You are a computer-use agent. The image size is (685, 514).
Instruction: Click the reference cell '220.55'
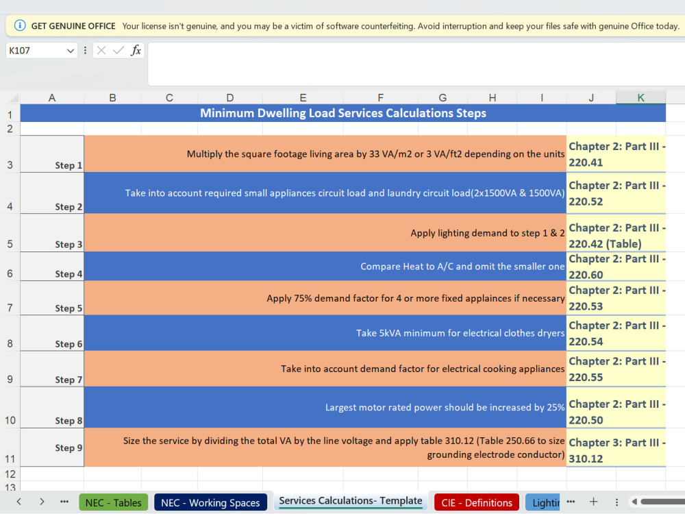point(616,369)
